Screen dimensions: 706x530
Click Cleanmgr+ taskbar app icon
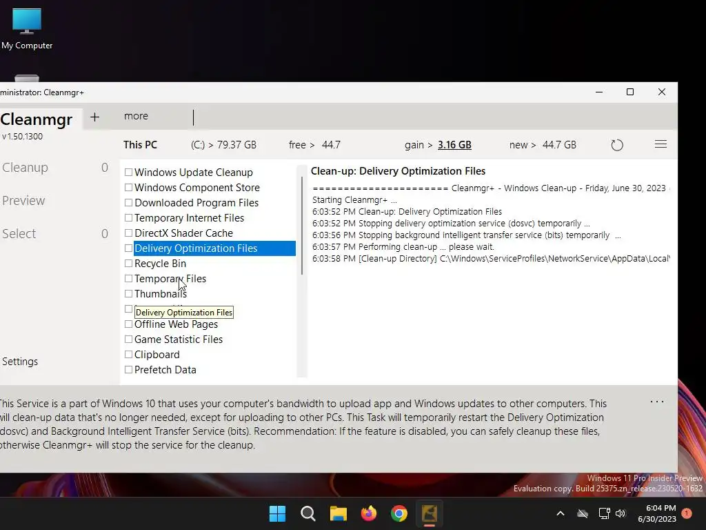[430, 513]
